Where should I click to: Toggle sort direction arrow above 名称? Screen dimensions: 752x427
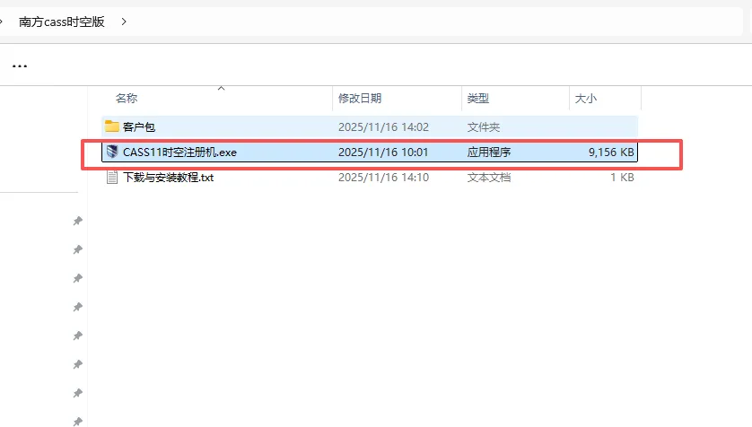coord(221,88)
